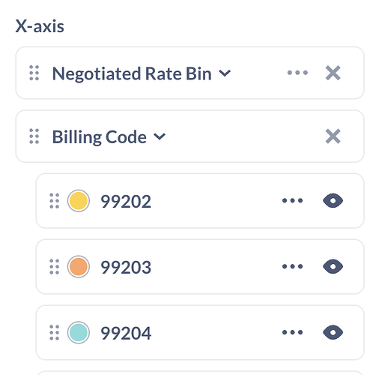Remove Negotiated Rate Bin from X-axis

[x=333, y=73]
